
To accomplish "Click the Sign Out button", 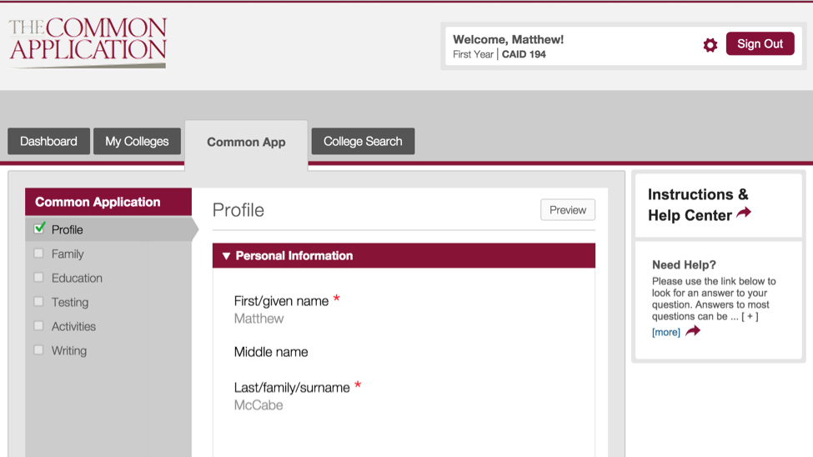I will tap(760, 43).
